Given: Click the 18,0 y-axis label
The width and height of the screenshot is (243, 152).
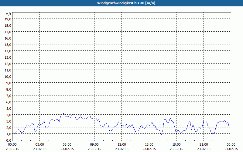Looking at the screenshot, I should click(9, 26).
